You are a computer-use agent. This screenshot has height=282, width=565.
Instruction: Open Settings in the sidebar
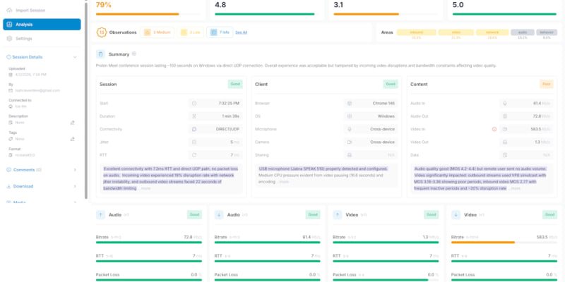pos(23,39)
